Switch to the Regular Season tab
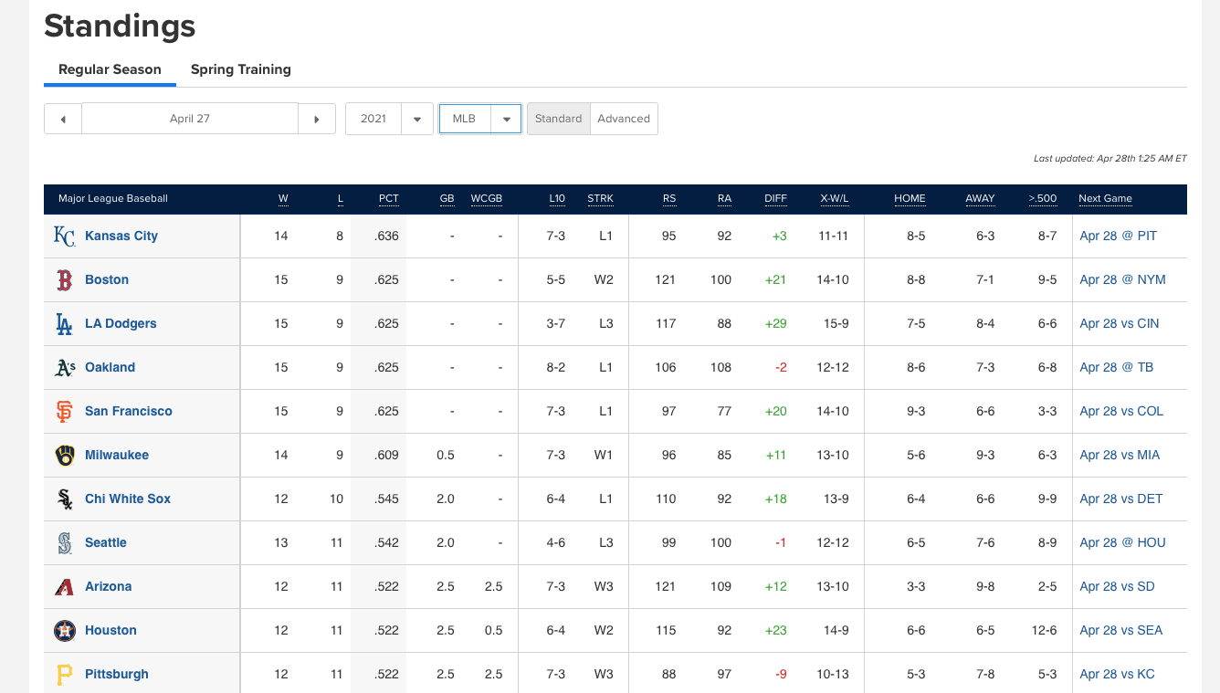 click(x=110, y=69)
